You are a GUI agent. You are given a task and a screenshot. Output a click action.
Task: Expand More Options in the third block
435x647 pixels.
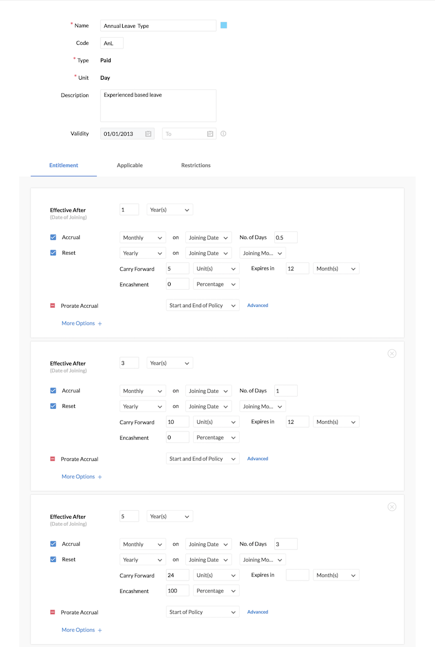(x=82, y=630)
